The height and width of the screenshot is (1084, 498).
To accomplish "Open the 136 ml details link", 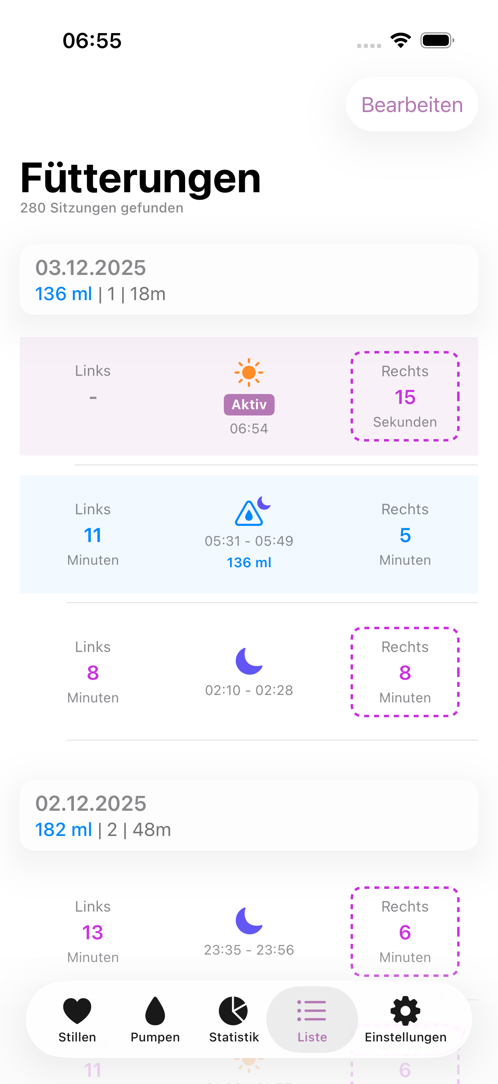I will coord(64,294).
